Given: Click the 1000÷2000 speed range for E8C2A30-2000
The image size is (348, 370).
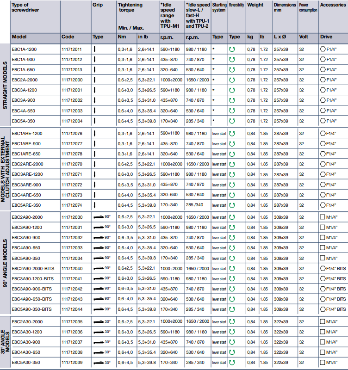Looking at the screenshot, I should tap(171, 321).
